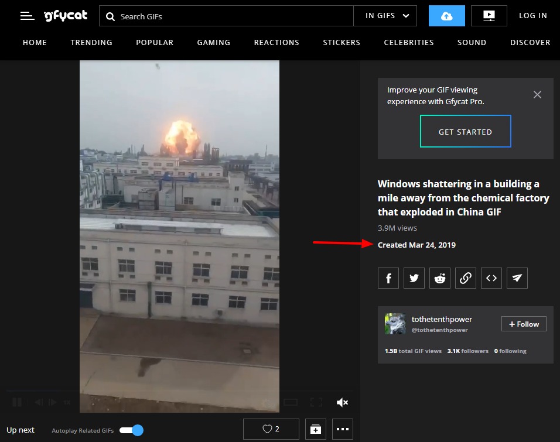Click the 3.1K followers count
The height and width of the screenshot is (442, 560).
point(467,351)
